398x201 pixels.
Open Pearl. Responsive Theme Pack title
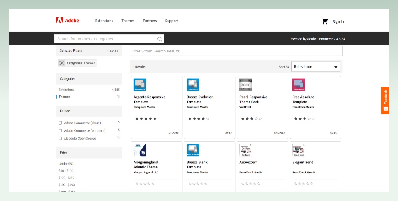tap(253, 99)
